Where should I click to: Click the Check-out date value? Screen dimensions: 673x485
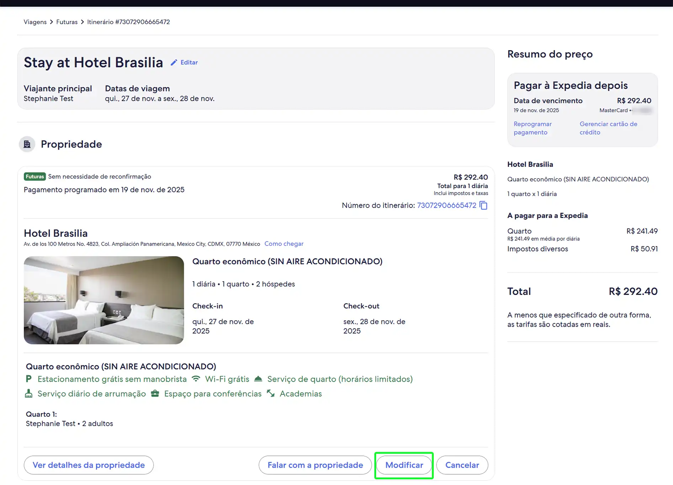[x=374, y=326]
